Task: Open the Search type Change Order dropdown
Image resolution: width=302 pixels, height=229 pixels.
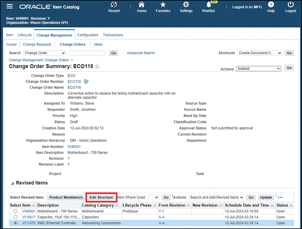Action: pos(45,53)
